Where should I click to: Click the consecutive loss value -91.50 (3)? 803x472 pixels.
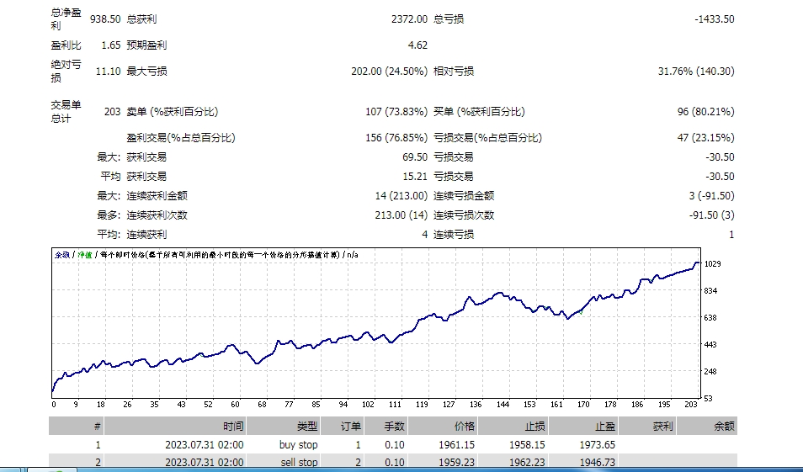click(x=711, y=215)
